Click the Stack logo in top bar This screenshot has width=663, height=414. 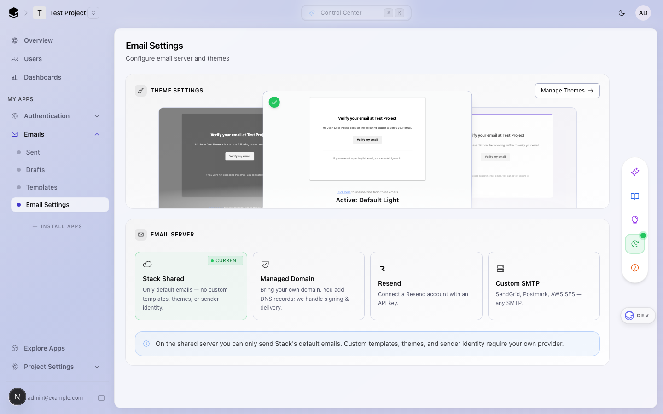pos(14,13)
